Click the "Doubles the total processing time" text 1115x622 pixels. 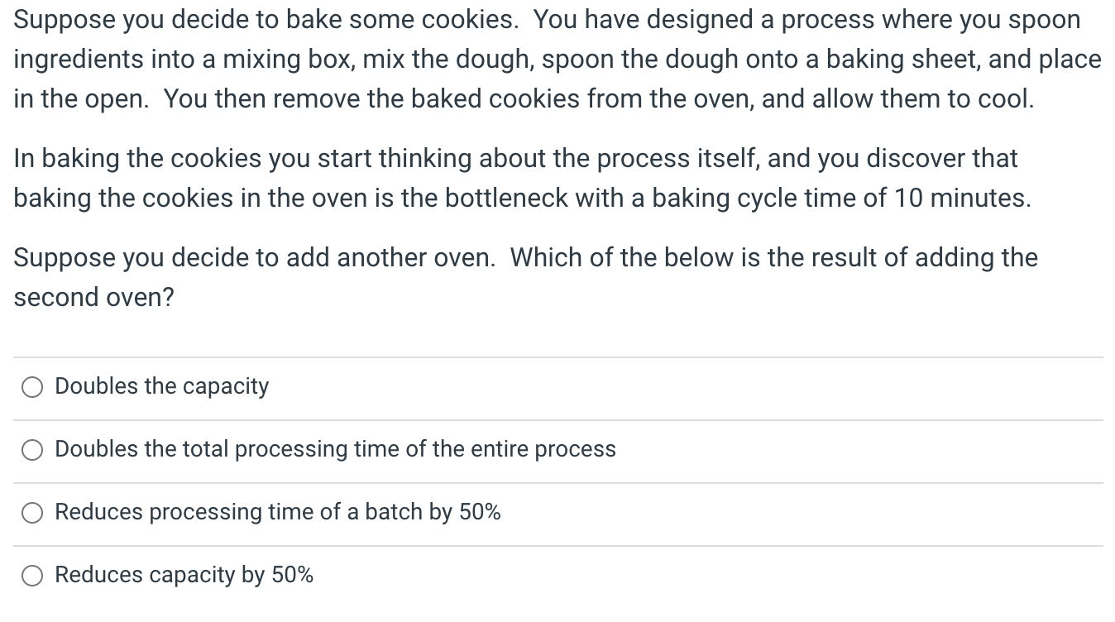pos(335,450)
